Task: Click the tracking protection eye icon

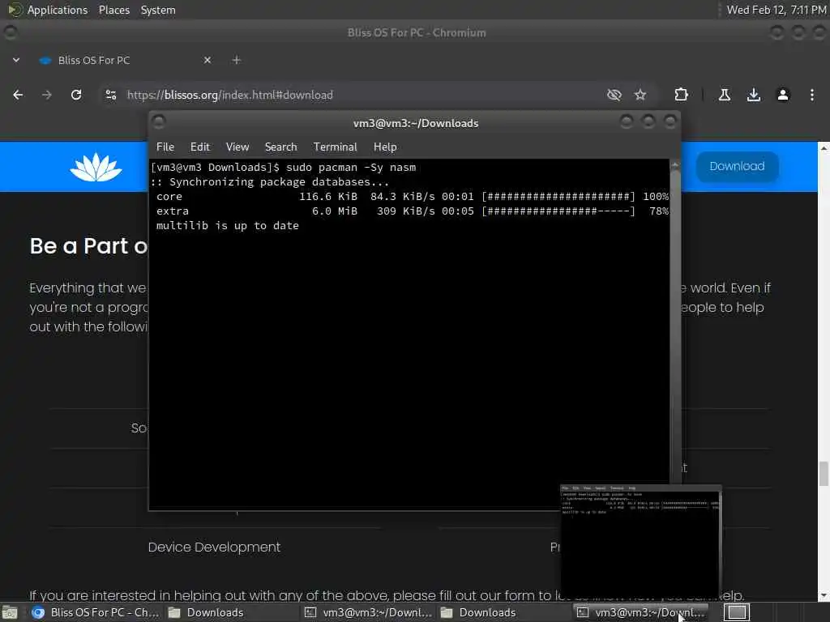Action: click(614, 95)
